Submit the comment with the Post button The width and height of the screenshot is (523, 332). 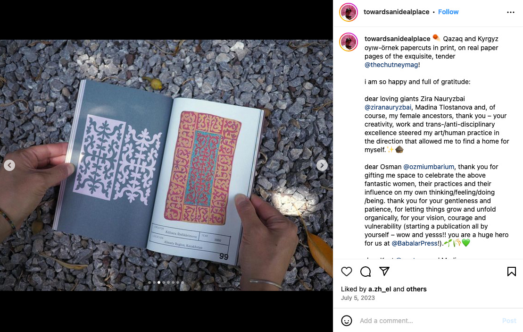509,321
